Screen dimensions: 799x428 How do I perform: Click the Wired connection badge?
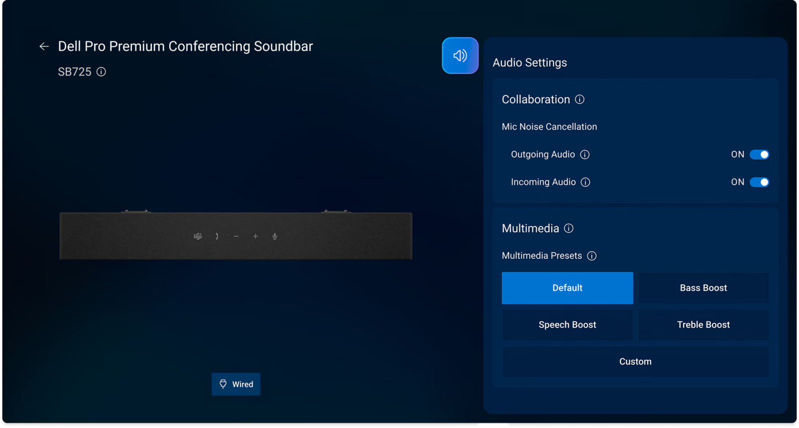point(236,384)
